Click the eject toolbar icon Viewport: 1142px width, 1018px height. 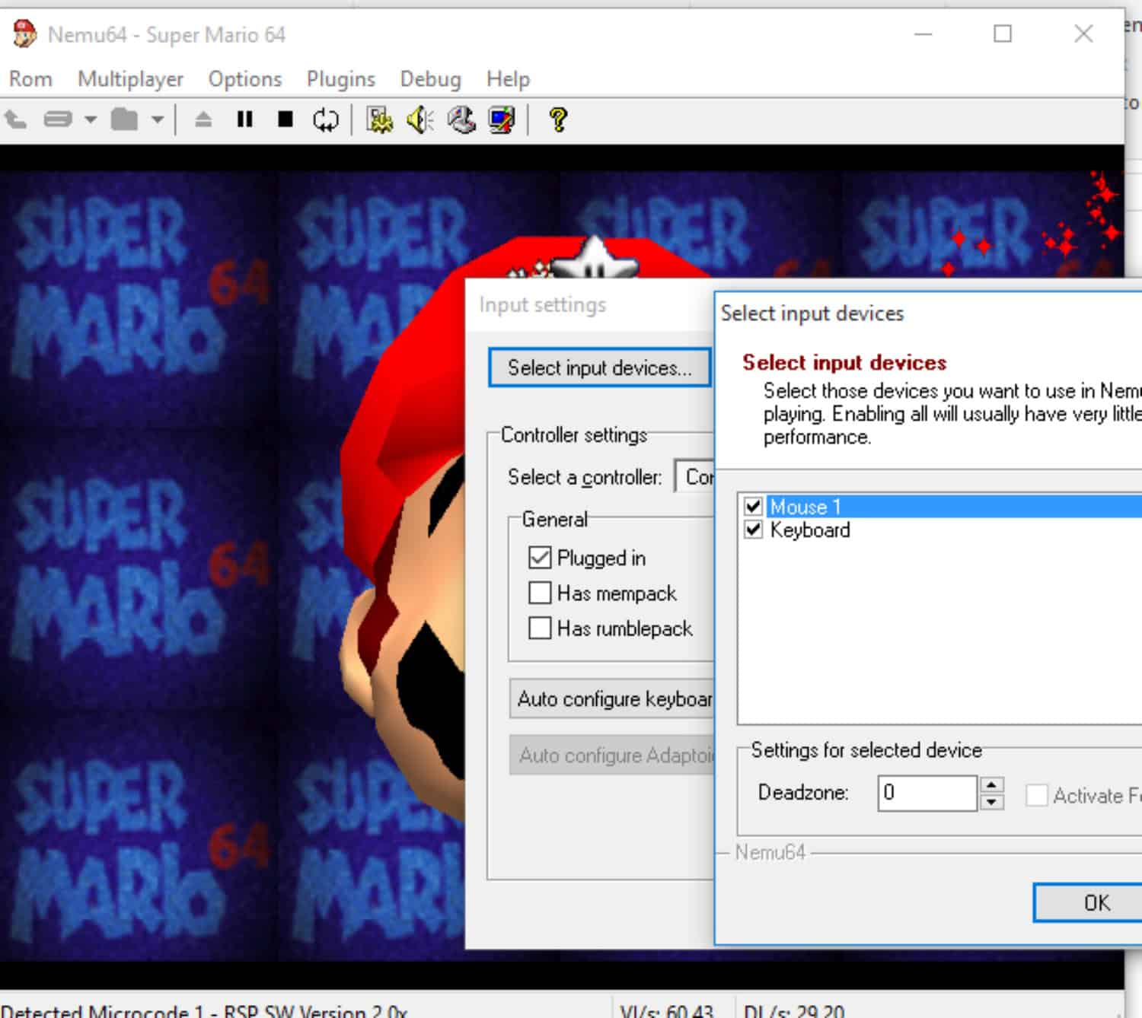[x=203, y=119]
